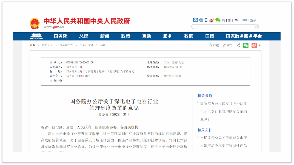Click the Weibo icon in the top header
The width and height of the screenshot is (294, 165).
212,20
